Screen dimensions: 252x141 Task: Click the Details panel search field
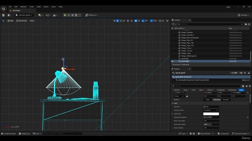(x=206, y=86)
